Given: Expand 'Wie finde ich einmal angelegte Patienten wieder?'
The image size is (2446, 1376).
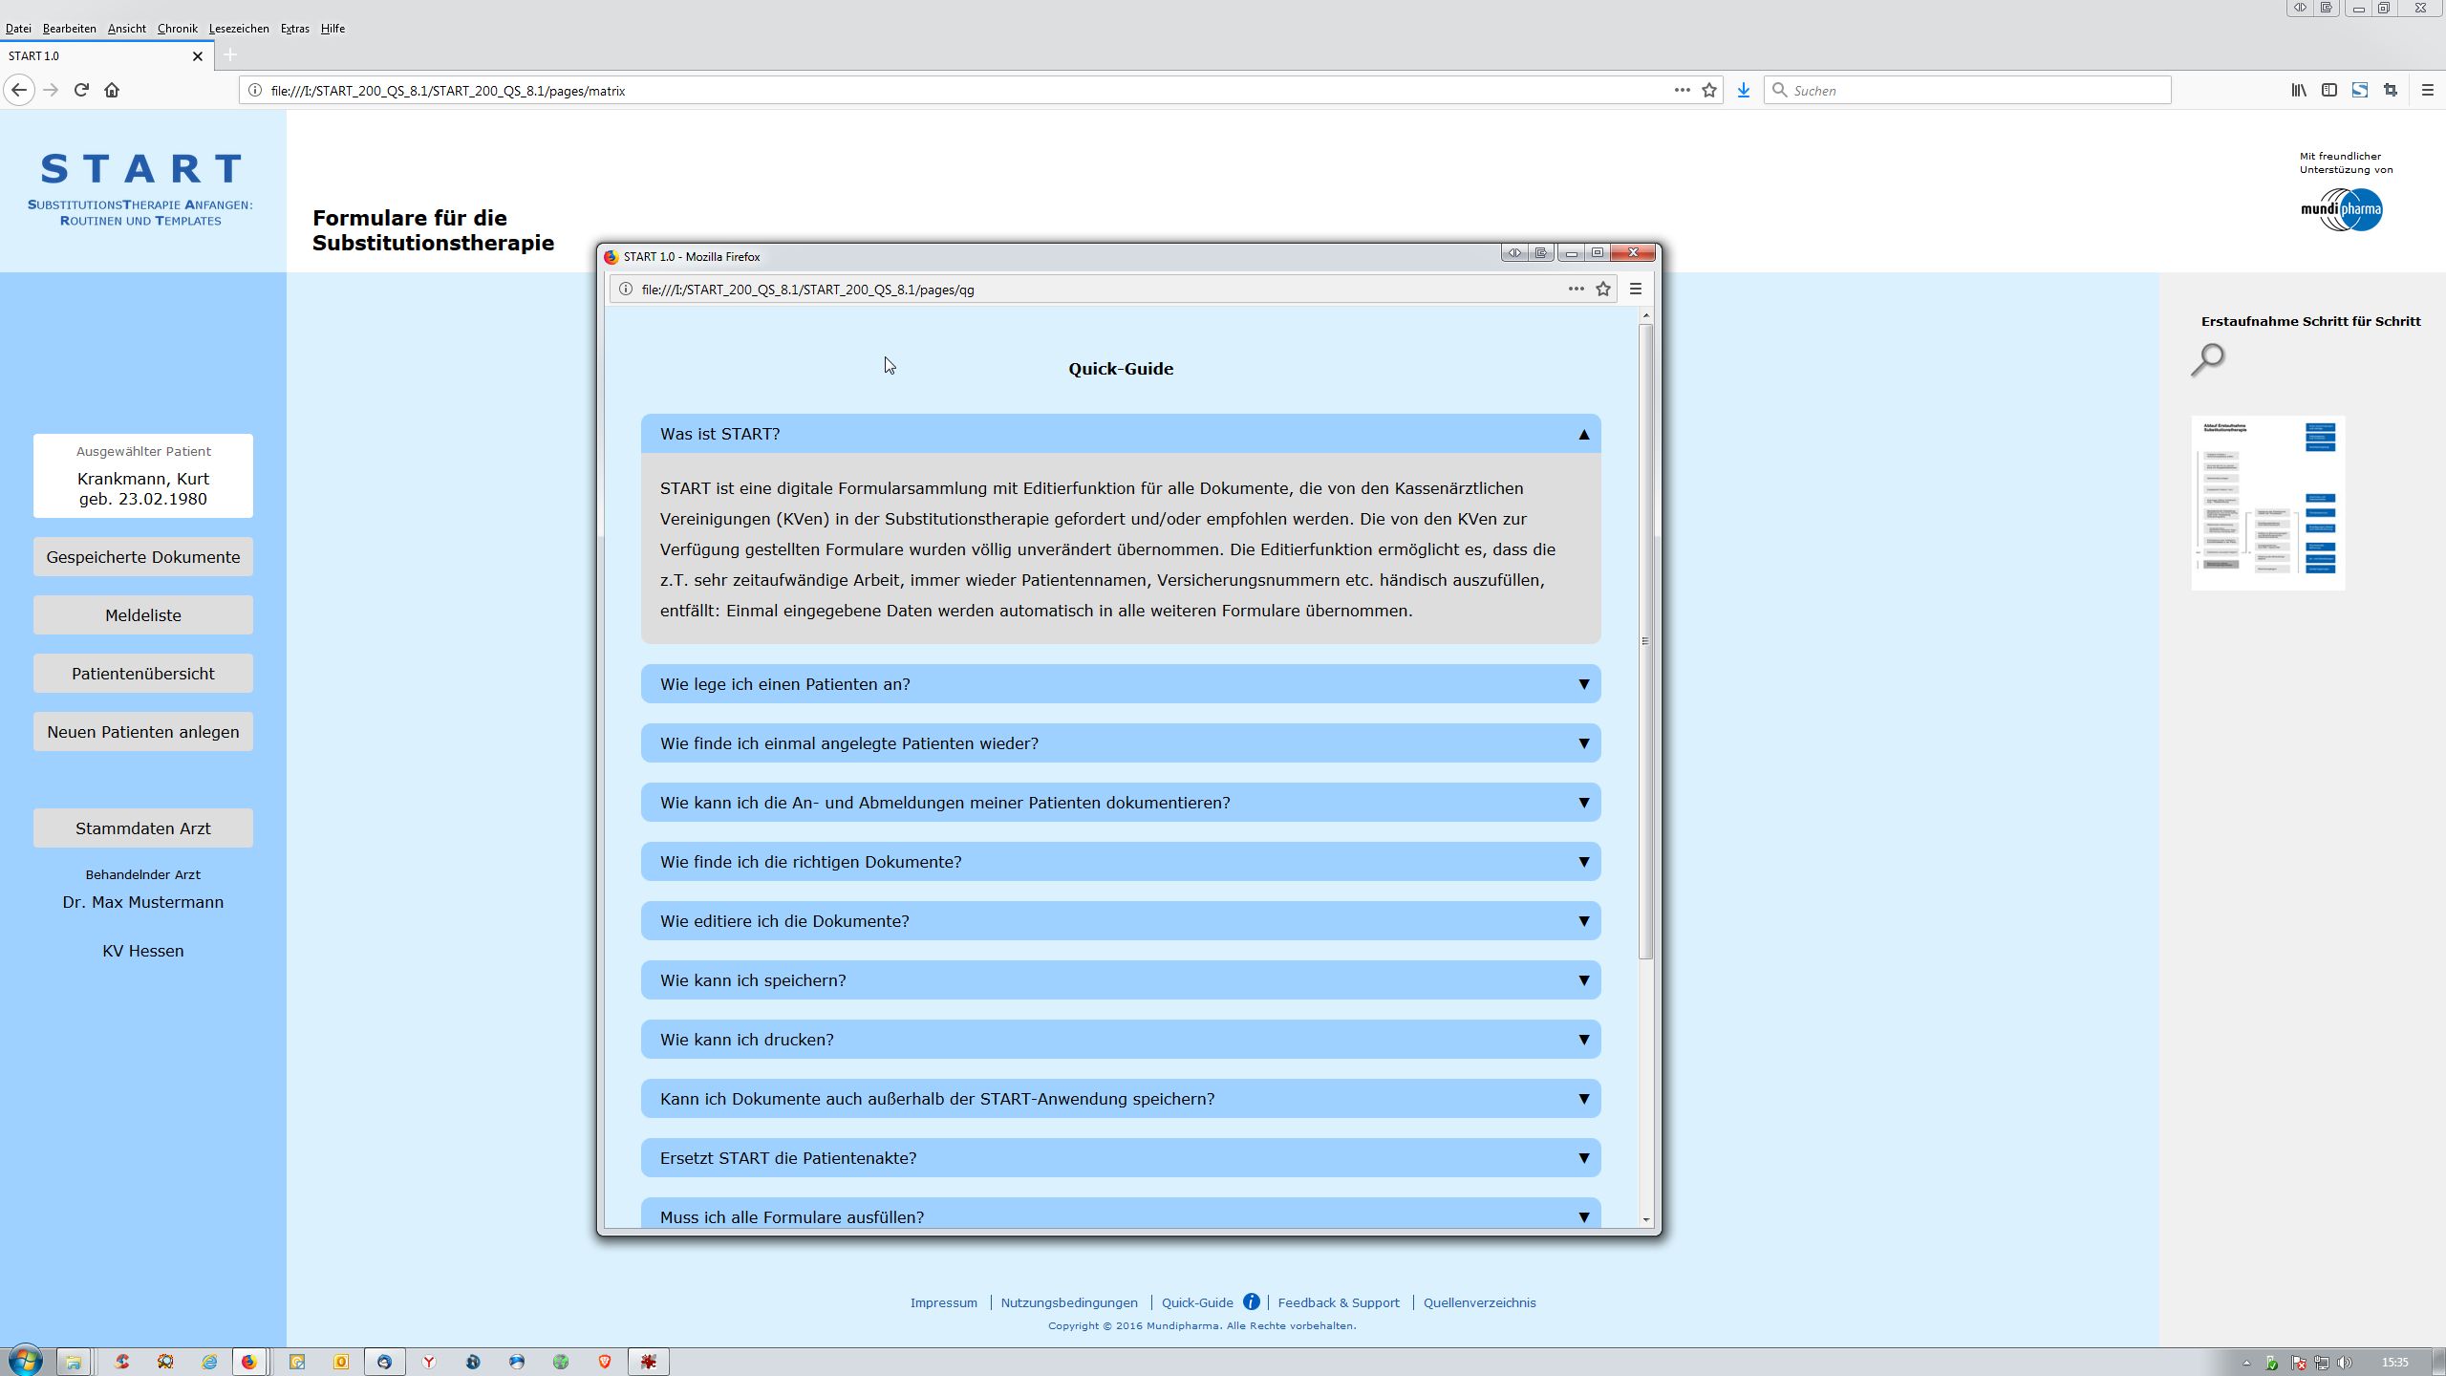Looking at the screenshot, I should point(1121,743).
